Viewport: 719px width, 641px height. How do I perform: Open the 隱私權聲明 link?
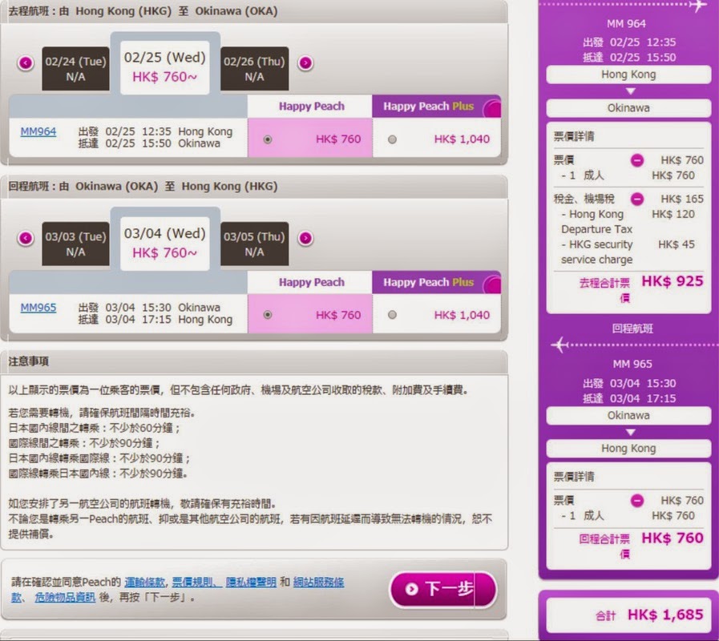coord(248,582)
